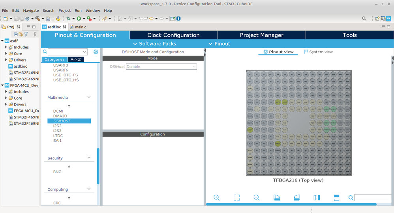Image resolution: width=394 pixels, height=213 pixels.
Task: Click the pin search input box
Action: 373,198
